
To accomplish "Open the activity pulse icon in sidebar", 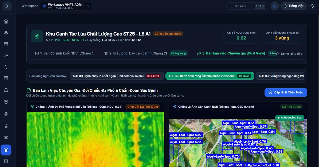I will [x=6, y=67].
